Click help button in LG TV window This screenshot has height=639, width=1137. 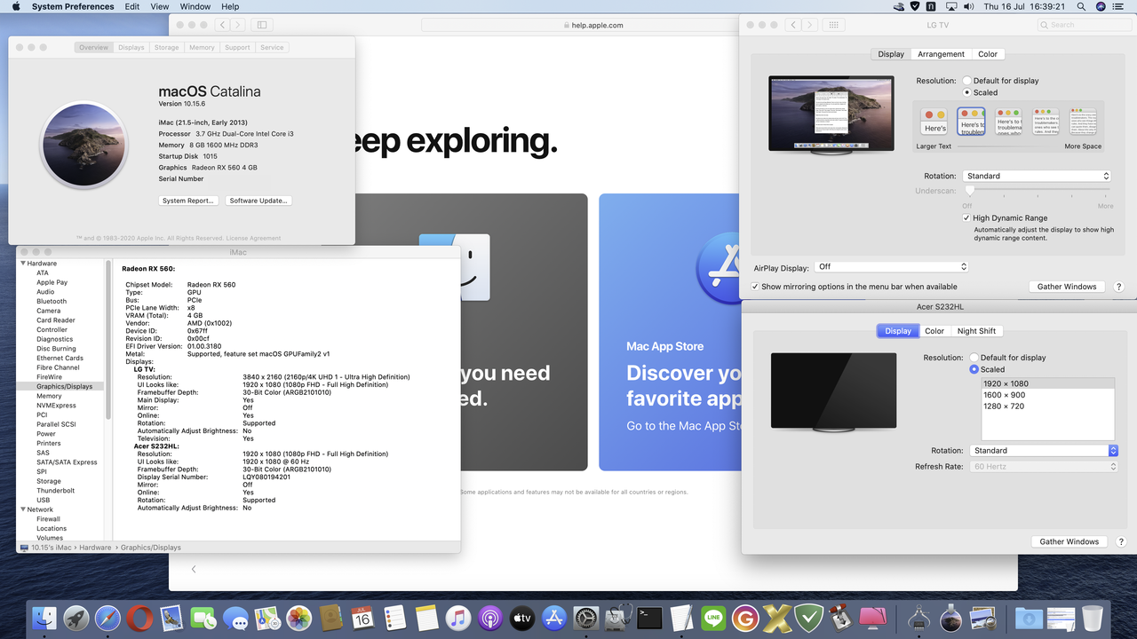tap(1118, 287)
